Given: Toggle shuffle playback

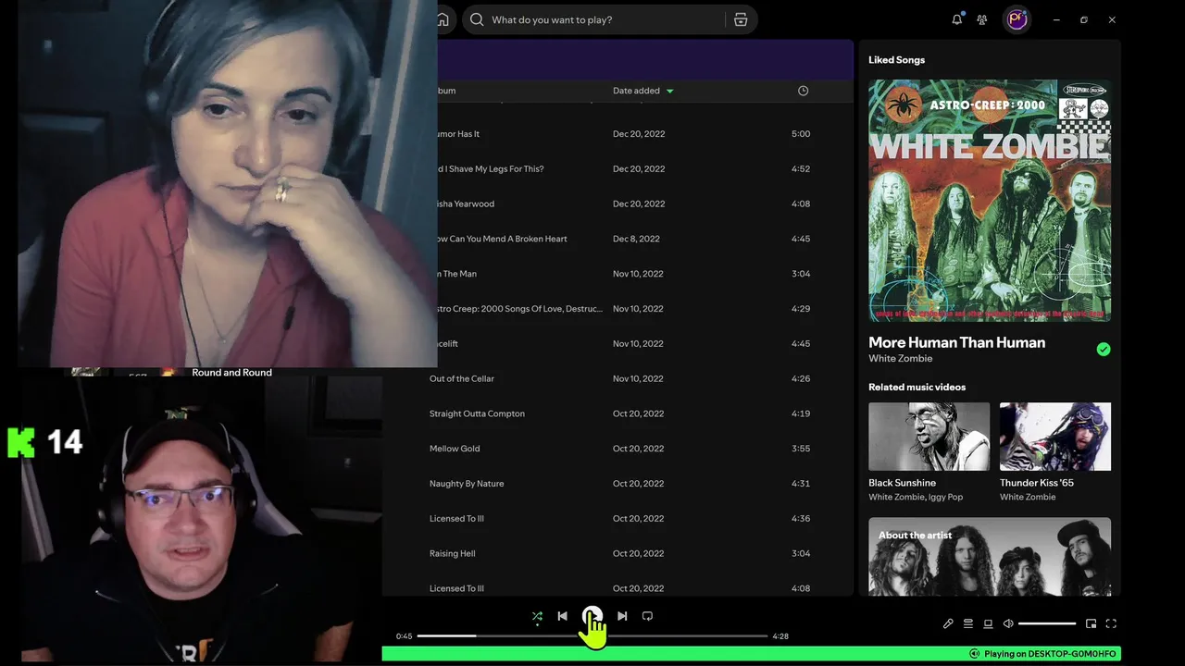Looking at the screenshot, I should pos(537,616).
